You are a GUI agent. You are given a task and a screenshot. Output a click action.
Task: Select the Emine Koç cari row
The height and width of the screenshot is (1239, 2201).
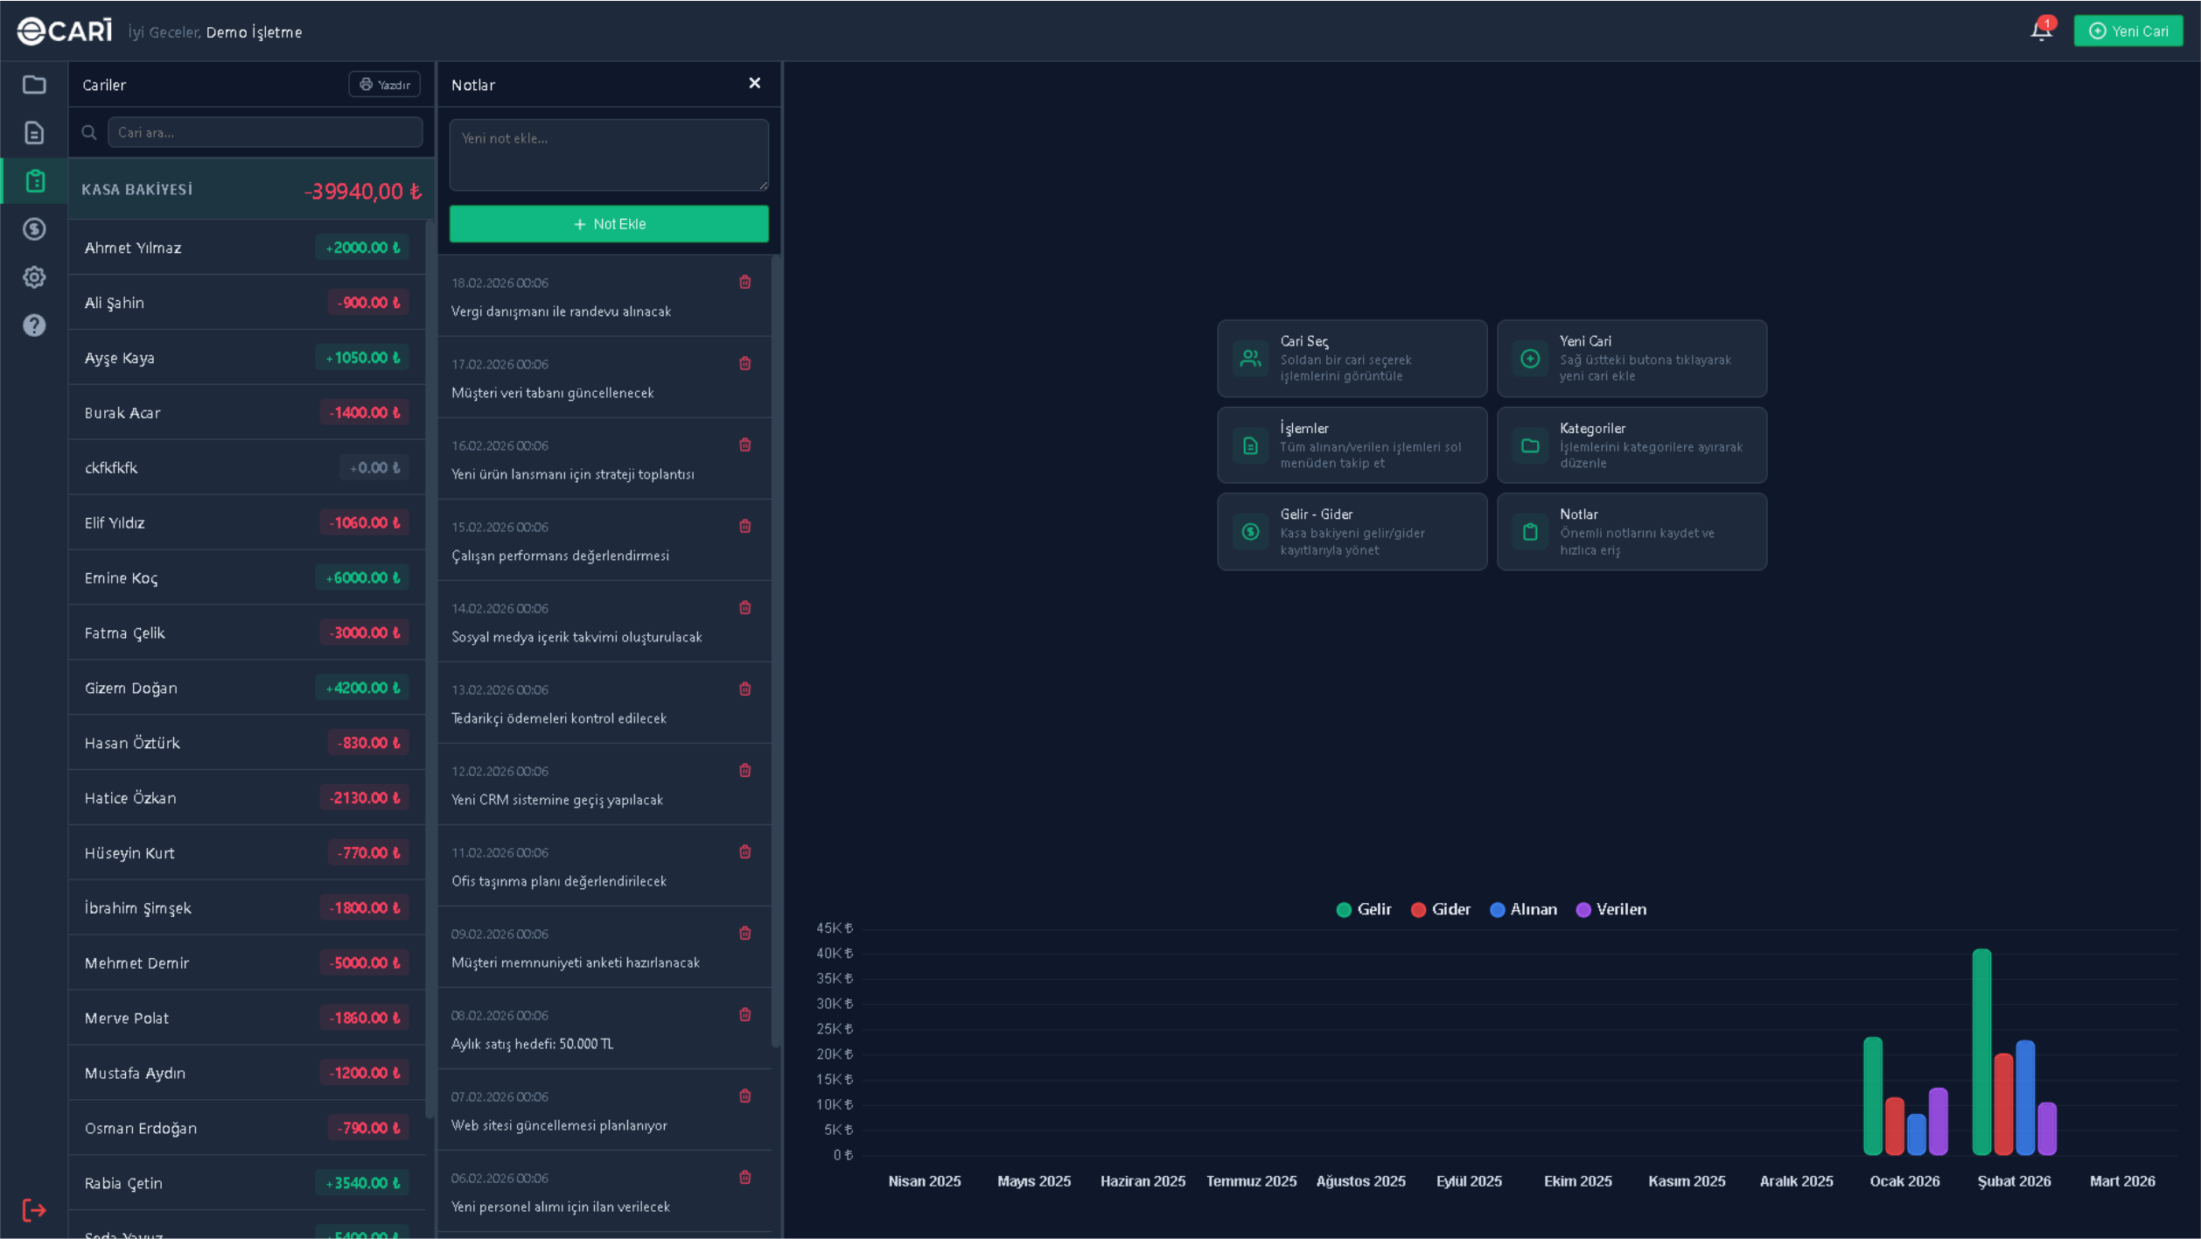coord(247,578)
